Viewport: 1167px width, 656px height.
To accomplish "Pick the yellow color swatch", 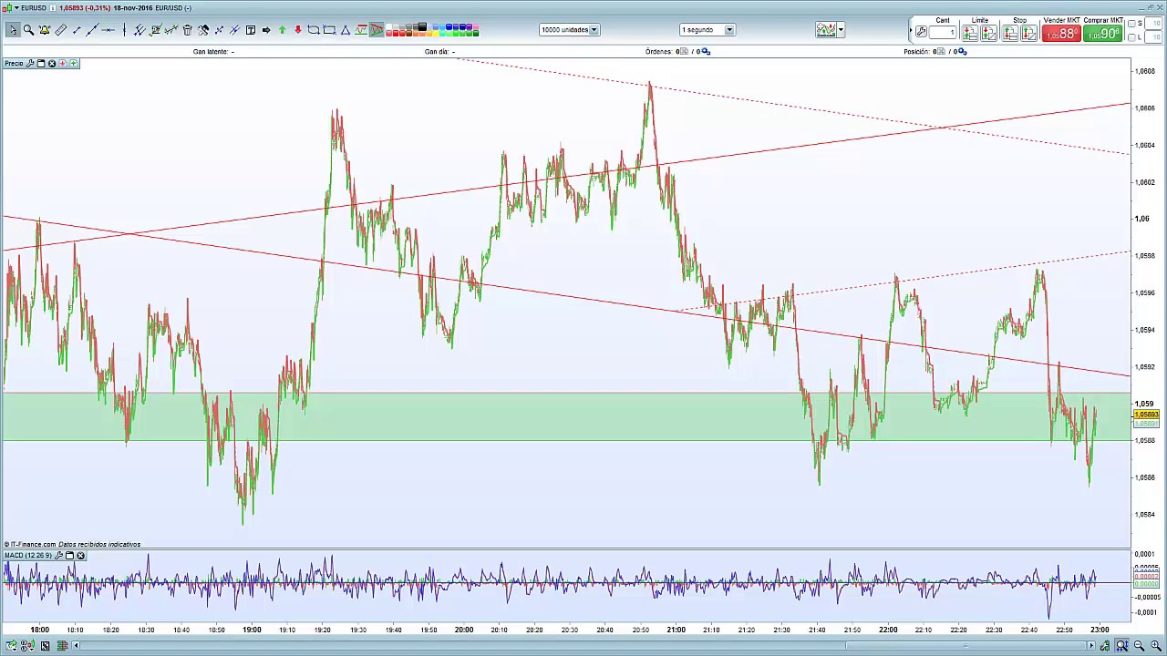I will tap(437, 34).
